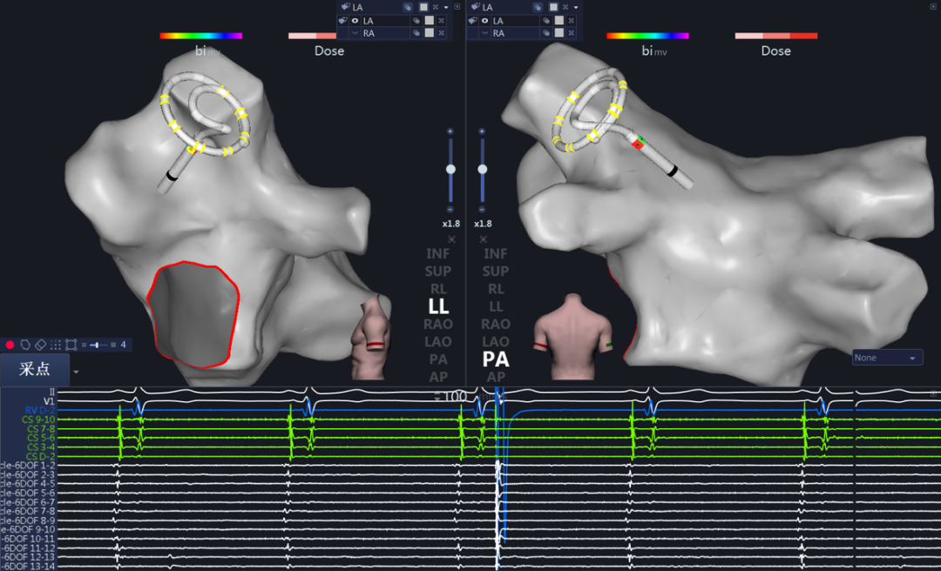The image size is (941, 571).
Task: Select RL orientation in the left view
Action: point(438,289)
